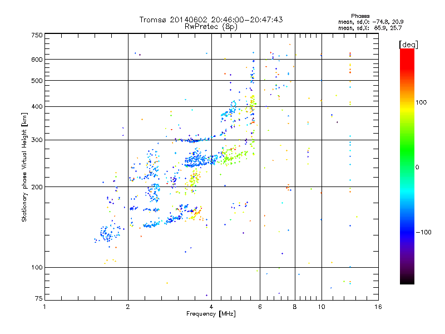Click the 'mean, sd,O: -74.8, 20.9' line
The image size is (445, 334).
[x=370, y=22]
